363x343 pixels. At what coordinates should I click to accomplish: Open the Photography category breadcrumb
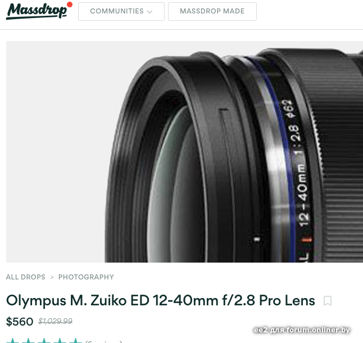[x=86, y=277]
